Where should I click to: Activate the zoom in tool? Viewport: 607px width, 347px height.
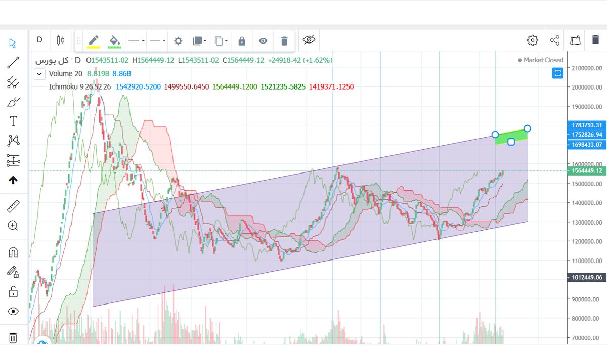[13, 226]
